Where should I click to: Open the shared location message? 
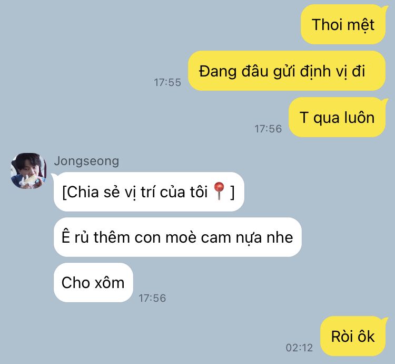point(149,191)
